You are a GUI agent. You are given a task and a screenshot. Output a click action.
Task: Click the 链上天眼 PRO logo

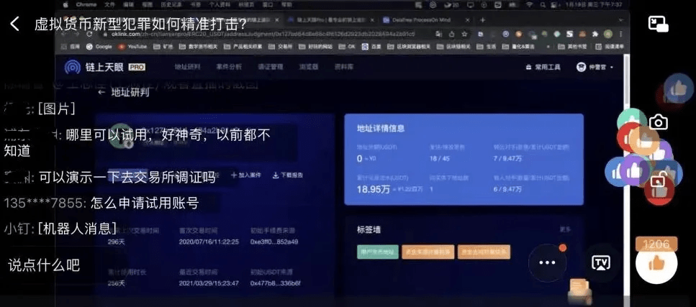105,67
